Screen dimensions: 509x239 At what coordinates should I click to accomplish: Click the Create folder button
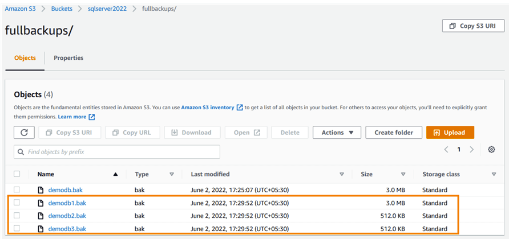394,133
